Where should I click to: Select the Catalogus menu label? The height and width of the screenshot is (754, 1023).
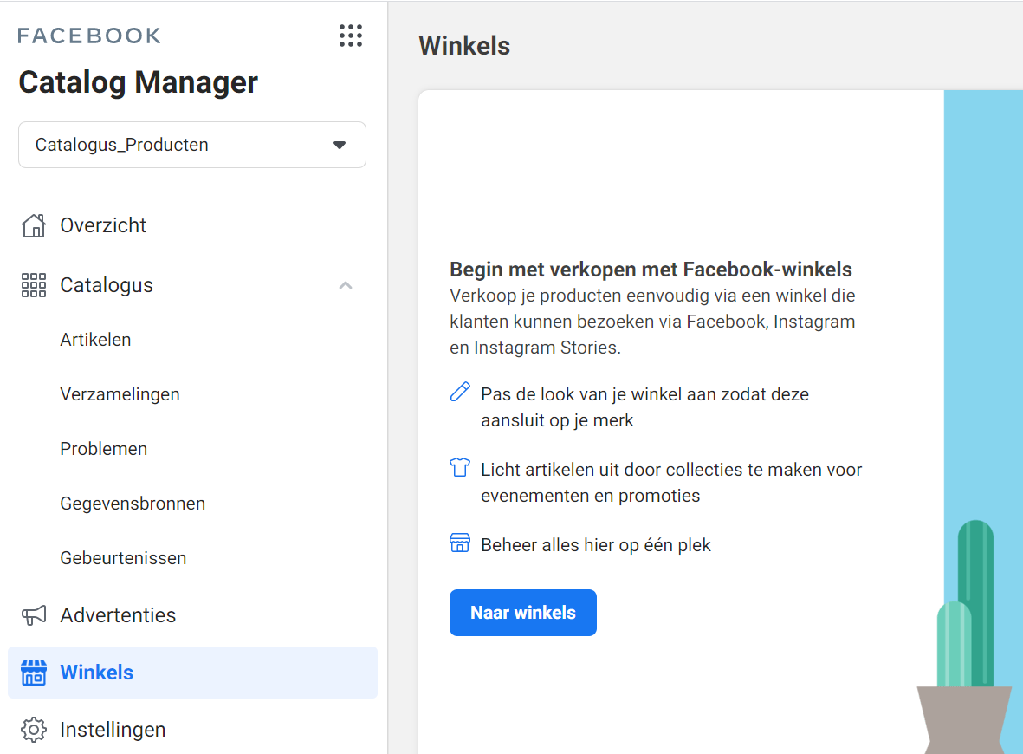pos(107,285)
